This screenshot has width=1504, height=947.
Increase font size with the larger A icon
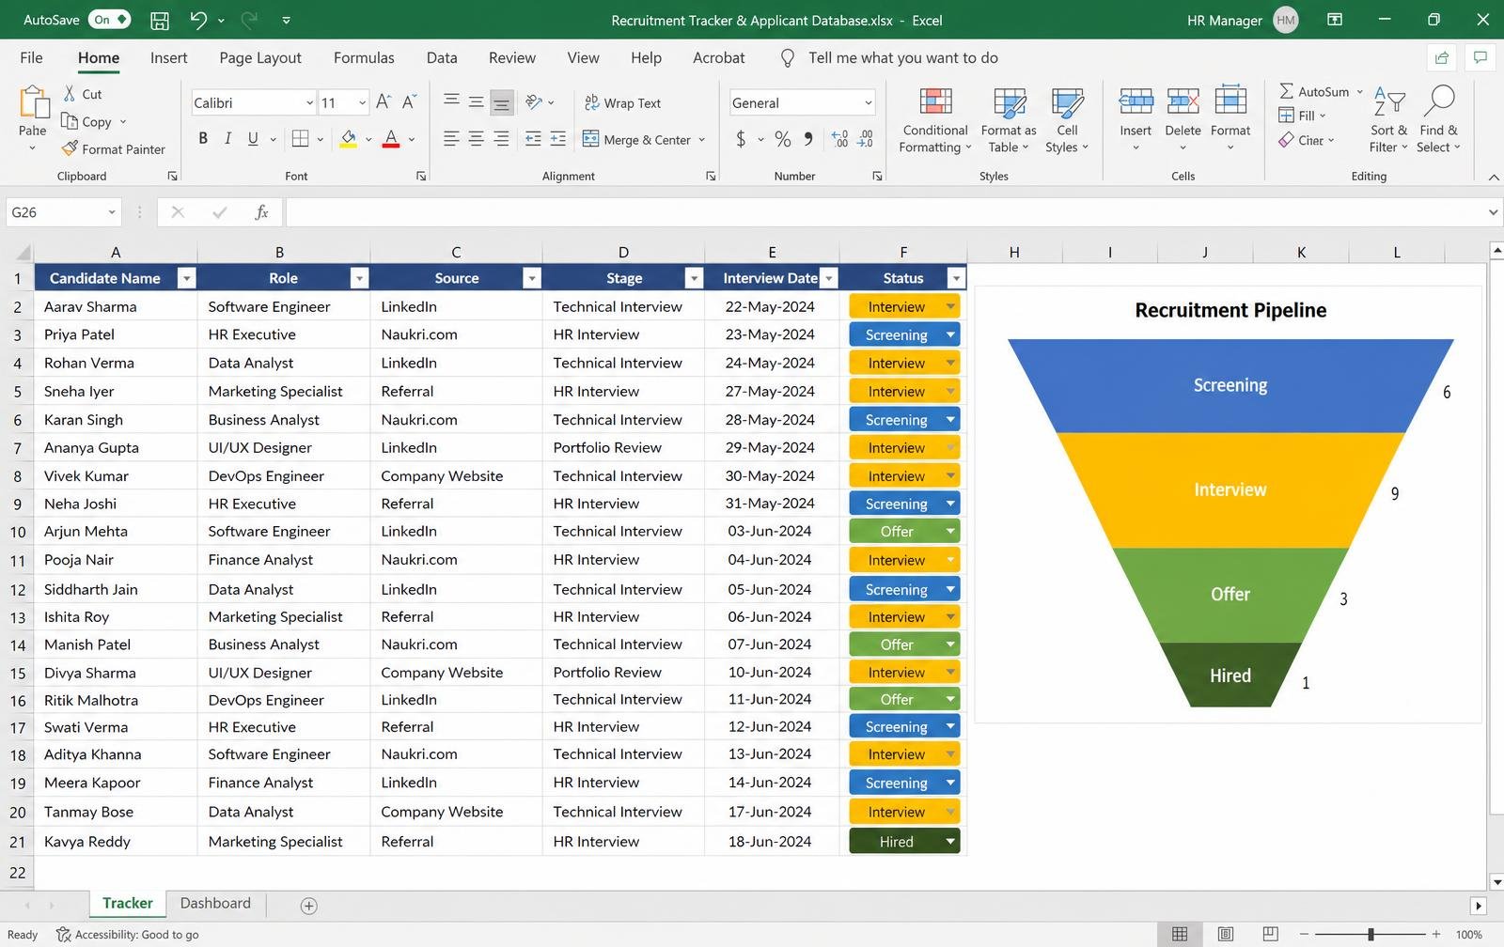(x=383, y=102)
